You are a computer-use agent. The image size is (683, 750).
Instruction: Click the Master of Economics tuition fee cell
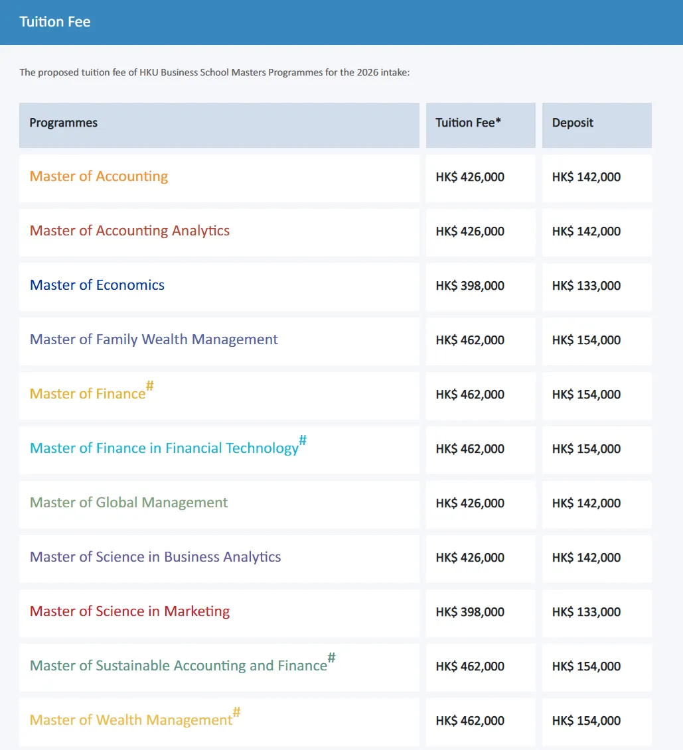470,286
